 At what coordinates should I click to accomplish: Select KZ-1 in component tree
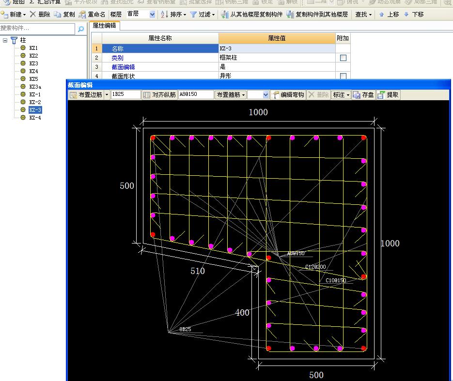coord(35,94)
